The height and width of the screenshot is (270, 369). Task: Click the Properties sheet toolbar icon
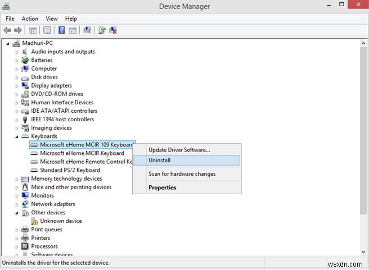click(47, 30)
